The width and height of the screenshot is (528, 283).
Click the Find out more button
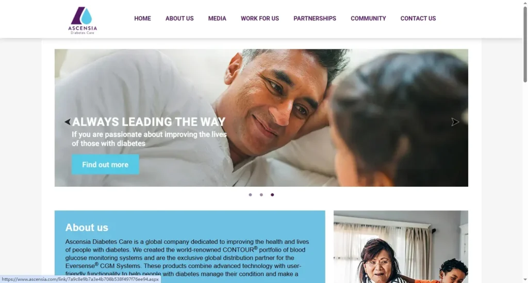click(105, 164)
